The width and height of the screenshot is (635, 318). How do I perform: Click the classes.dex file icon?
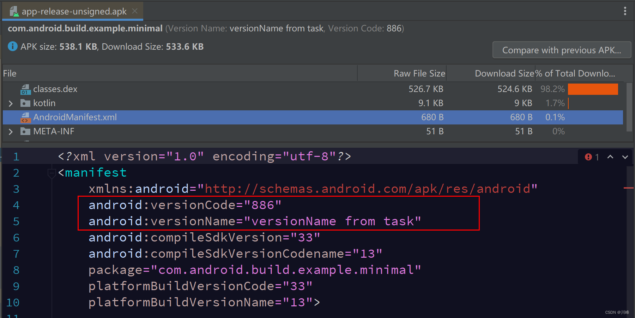[x=25, y=89]
